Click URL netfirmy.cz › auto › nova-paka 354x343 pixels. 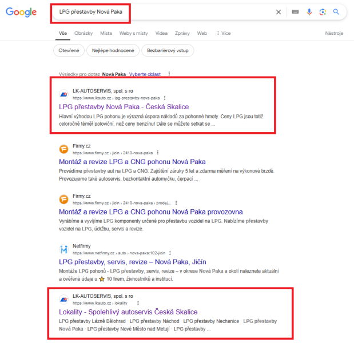[119, 253]
